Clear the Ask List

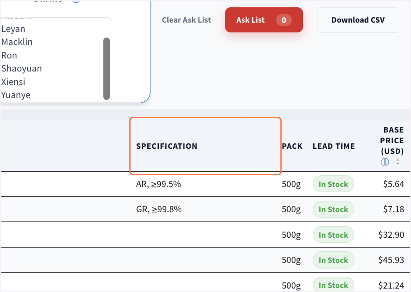(186, 20)
